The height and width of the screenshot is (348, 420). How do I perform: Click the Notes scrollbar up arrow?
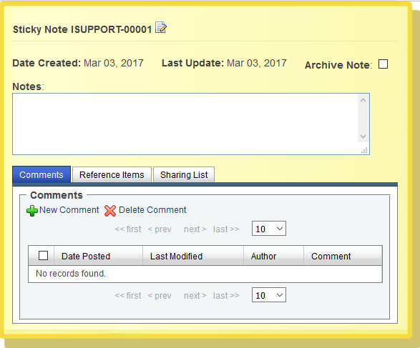(363, 100)
